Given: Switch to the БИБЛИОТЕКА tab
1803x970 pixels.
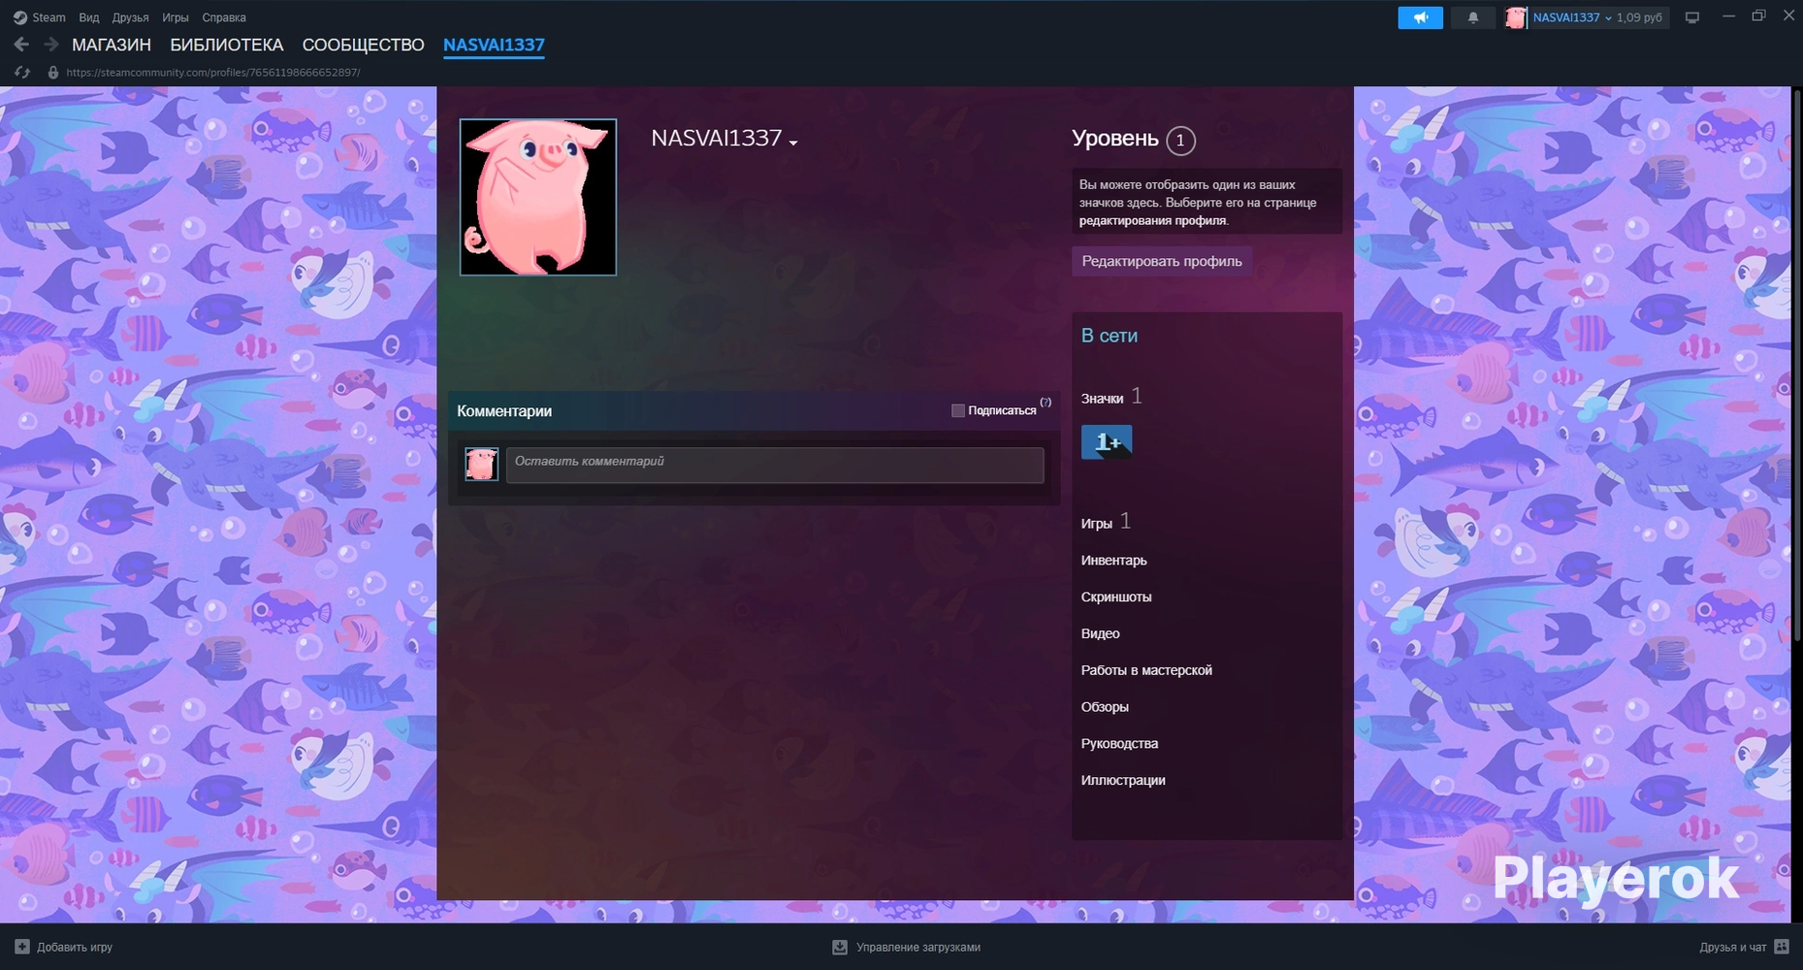Looking at the screenshot, I should pos(227,45).
